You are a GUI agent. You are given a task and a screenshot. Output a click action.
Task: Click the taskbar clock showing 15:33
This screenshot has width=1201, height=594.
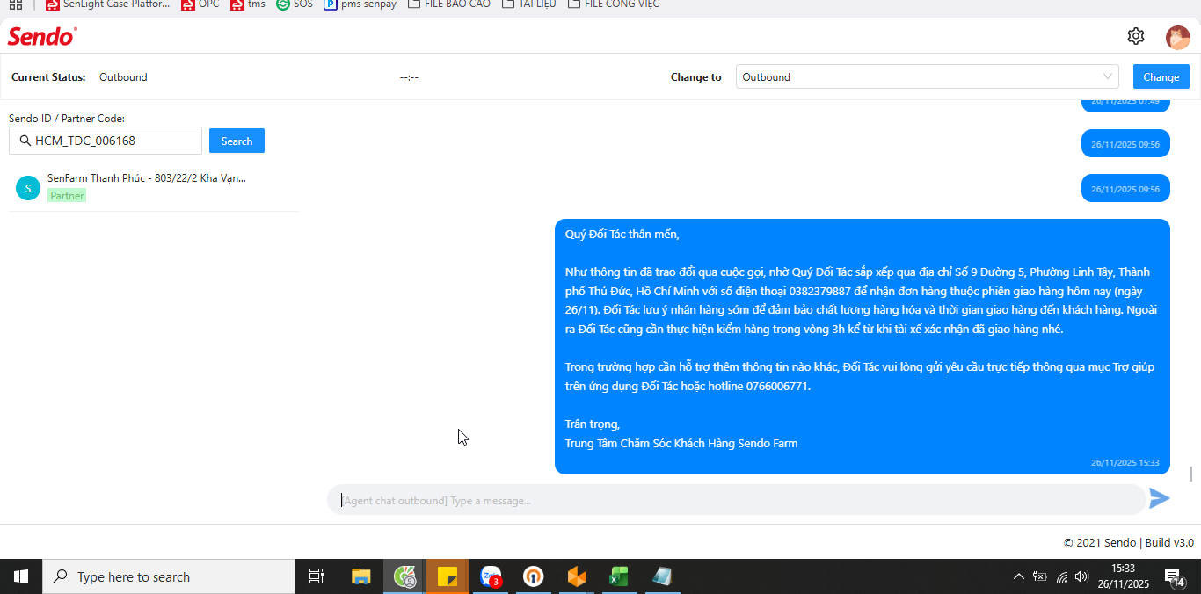1124,576
